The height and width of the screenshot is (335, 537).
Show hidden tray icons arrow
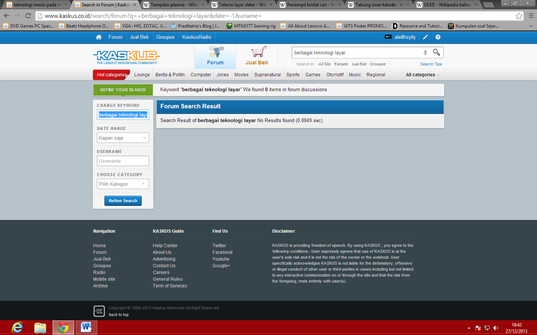(469, 328)
